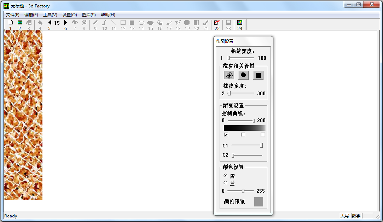383x222 pixels.
Task: Click the floppy disk save icon numbered 23
Action: point(228,23)
